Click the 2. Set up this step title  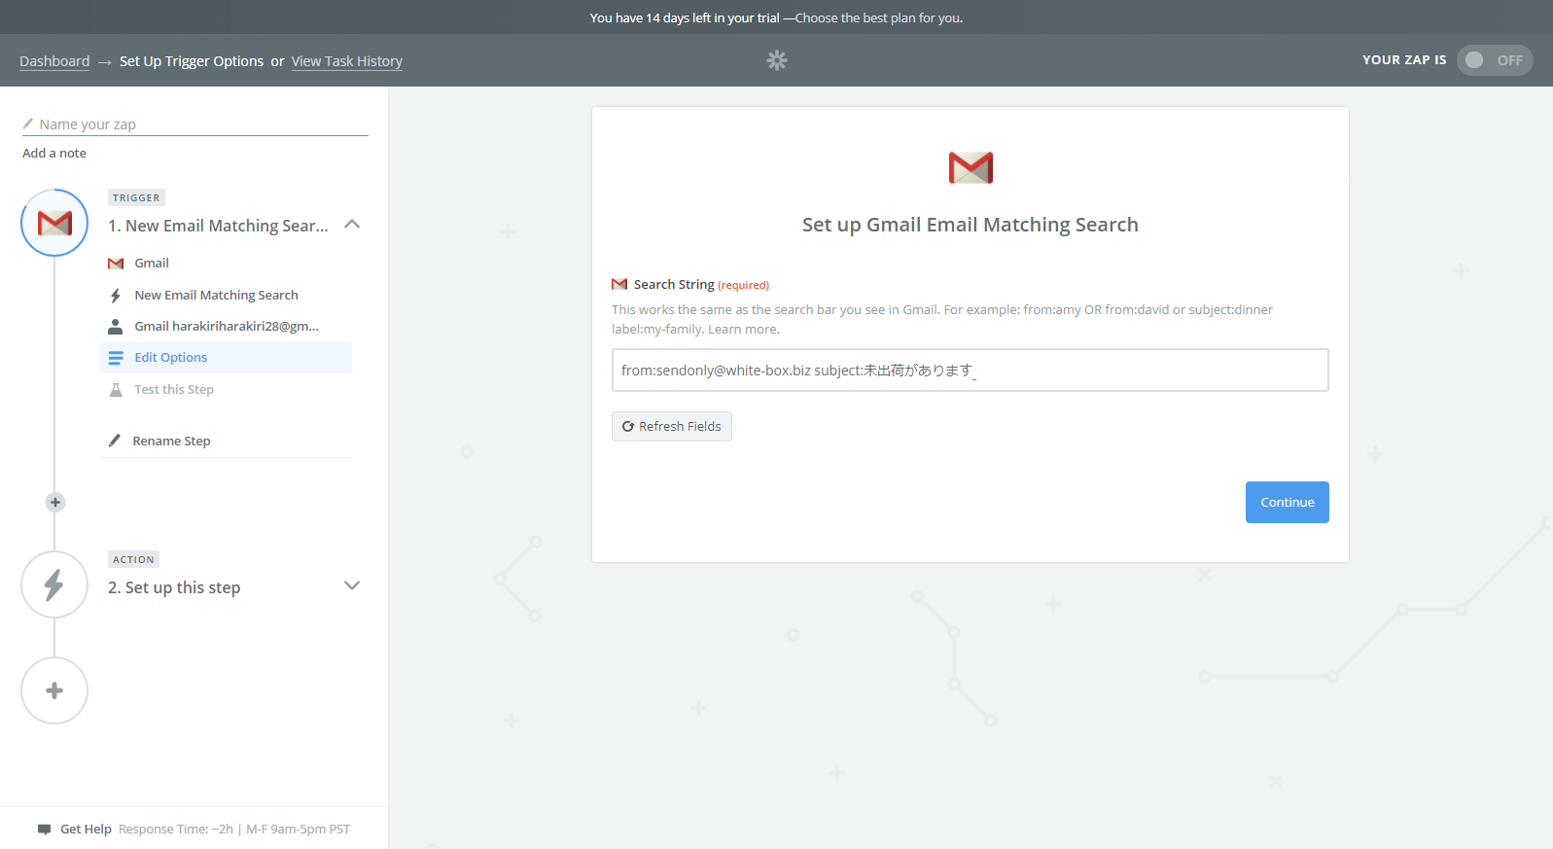click(174, 587)
